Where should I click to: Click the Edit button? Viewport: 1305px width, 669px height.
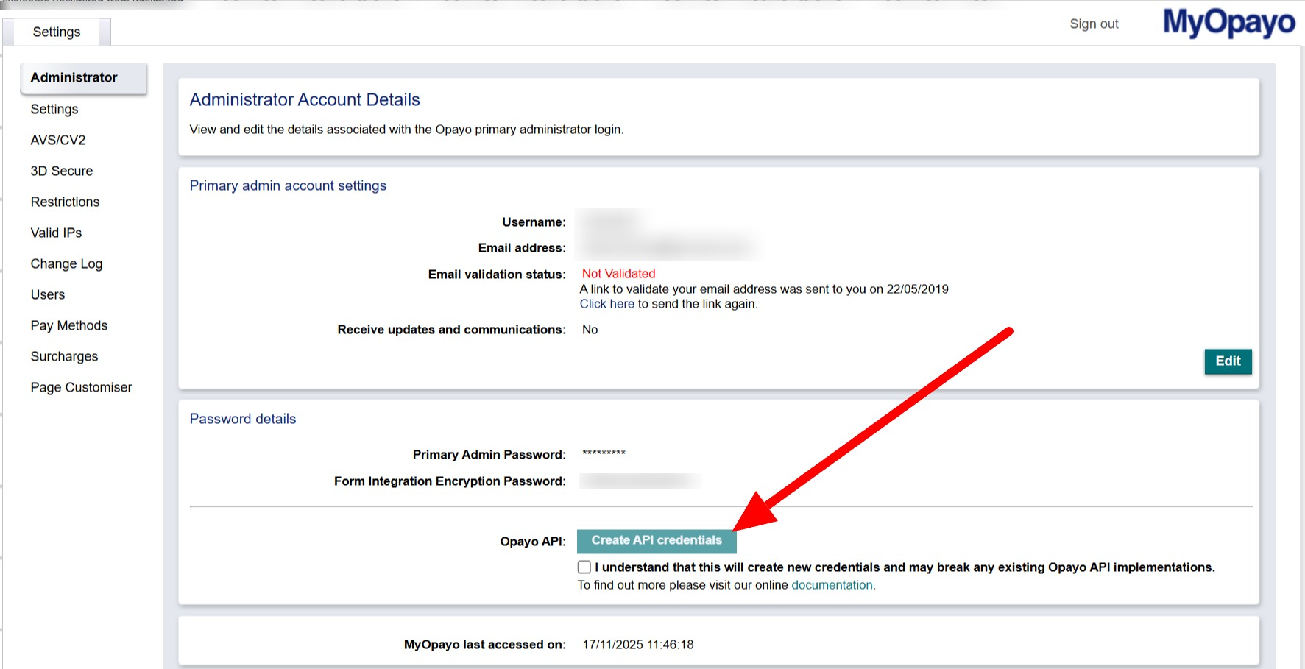(x=1228, y=361)
